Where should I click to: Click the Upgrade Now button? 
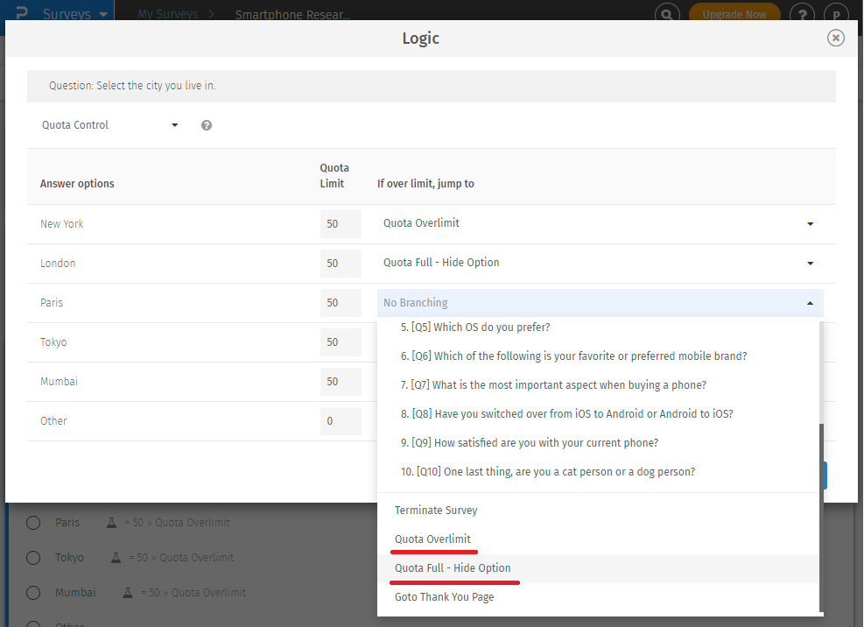tap(734, 14)
